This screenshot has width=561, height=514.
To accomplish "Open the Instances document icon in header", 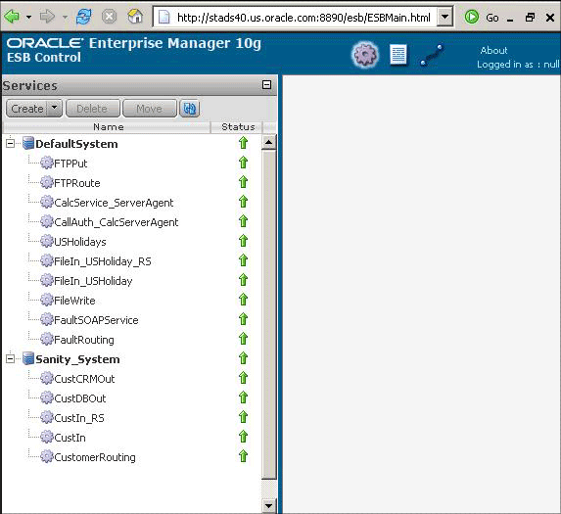I will 398,55.
